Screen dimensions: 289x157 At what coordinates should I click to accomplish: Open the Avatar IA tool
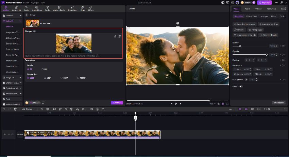coord(16,8)
